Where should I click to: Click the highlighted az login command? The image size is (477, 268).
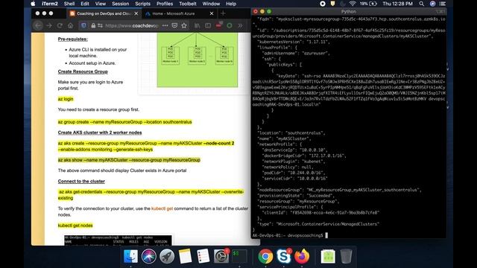point(66,99)
